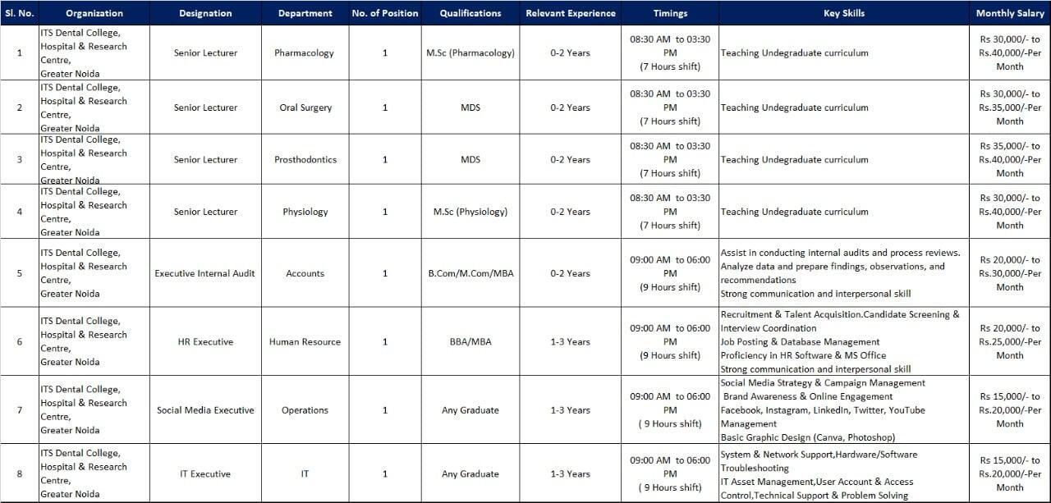Click the M.Sc (Physiology) qualification cell
The height and width of the screenshot is (503, 1051).
pos(470,212)
